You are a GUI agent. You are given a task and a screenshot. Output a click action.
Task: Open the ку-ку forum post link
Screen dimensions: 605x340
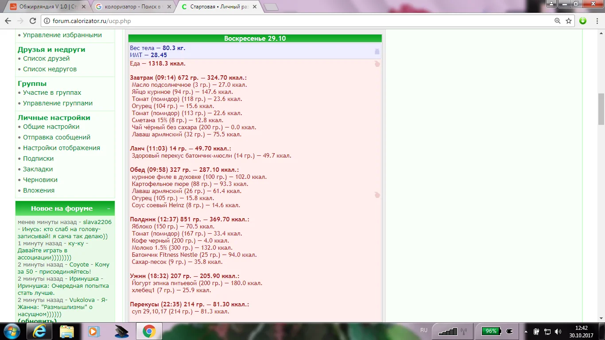click(x=76, y=243)
